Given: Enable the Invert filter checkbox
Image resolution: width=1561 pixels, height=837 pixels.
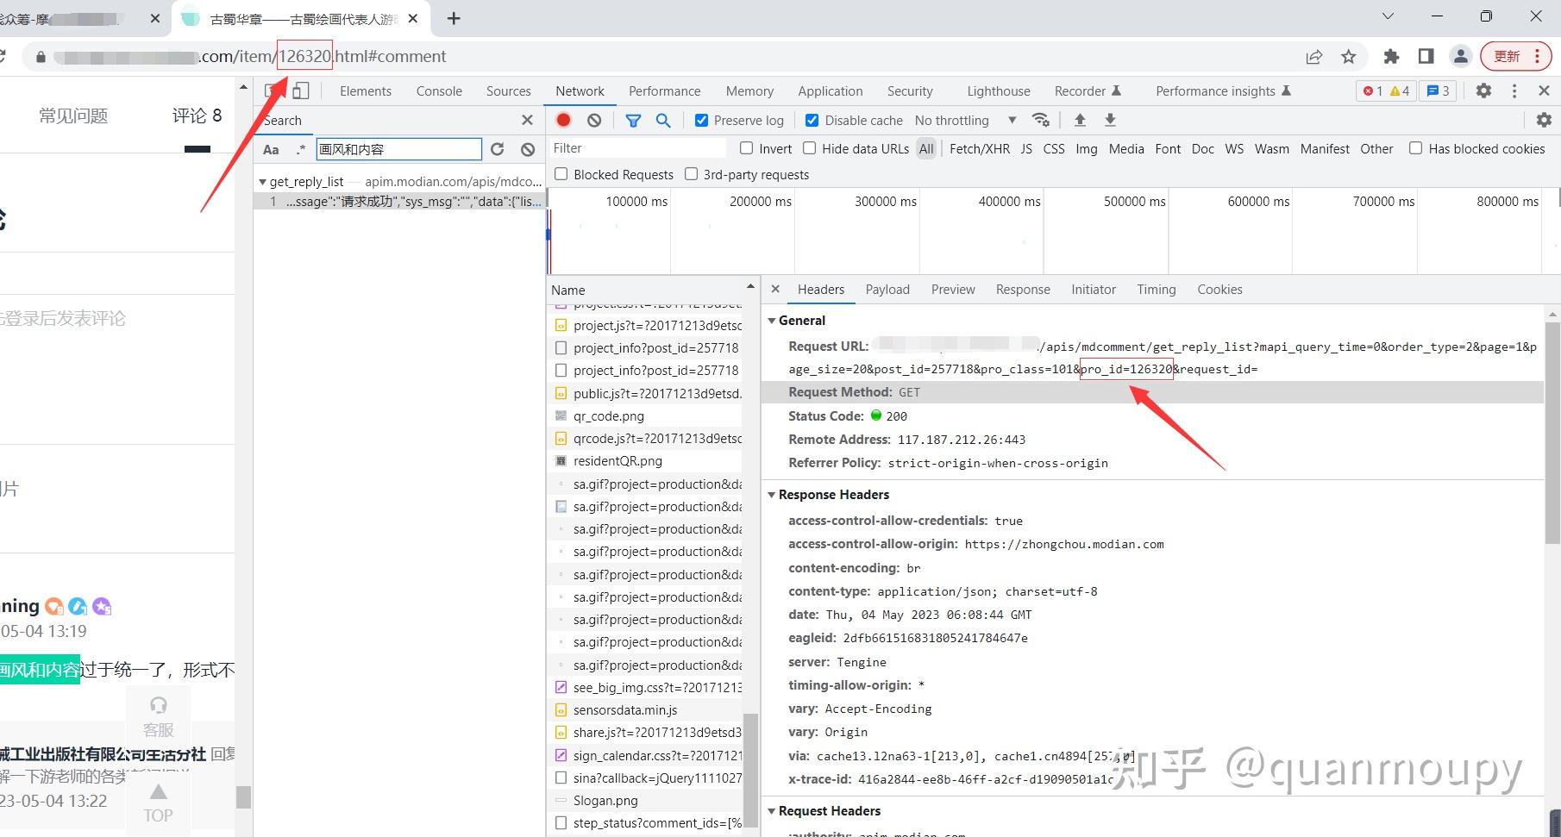Looking at the screenshot, I should click(747, 148).
